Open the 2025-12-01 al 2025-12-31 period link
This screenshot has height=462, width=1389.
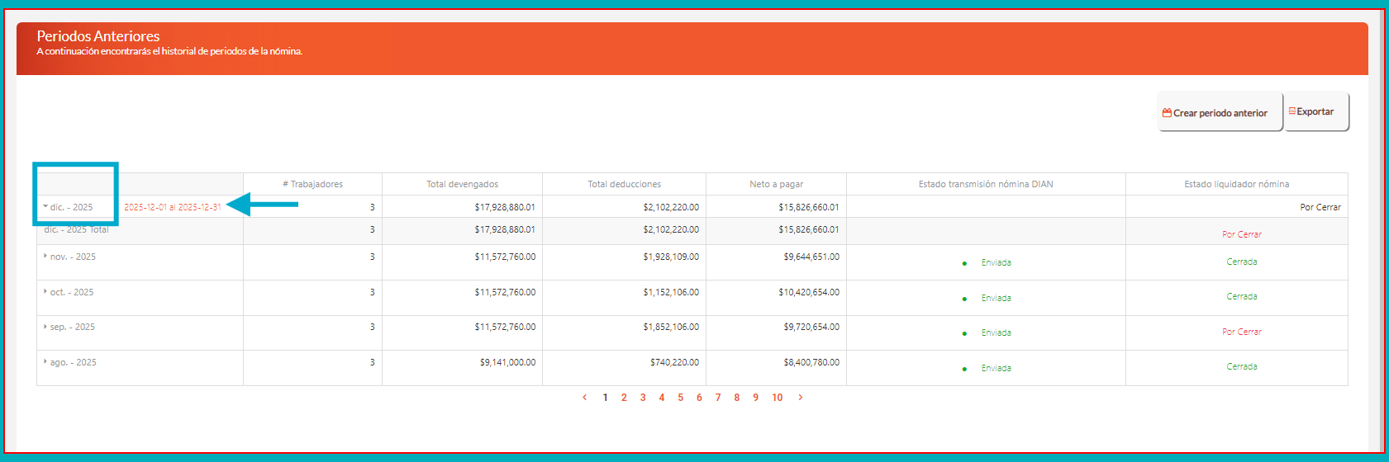coord(173,207)
